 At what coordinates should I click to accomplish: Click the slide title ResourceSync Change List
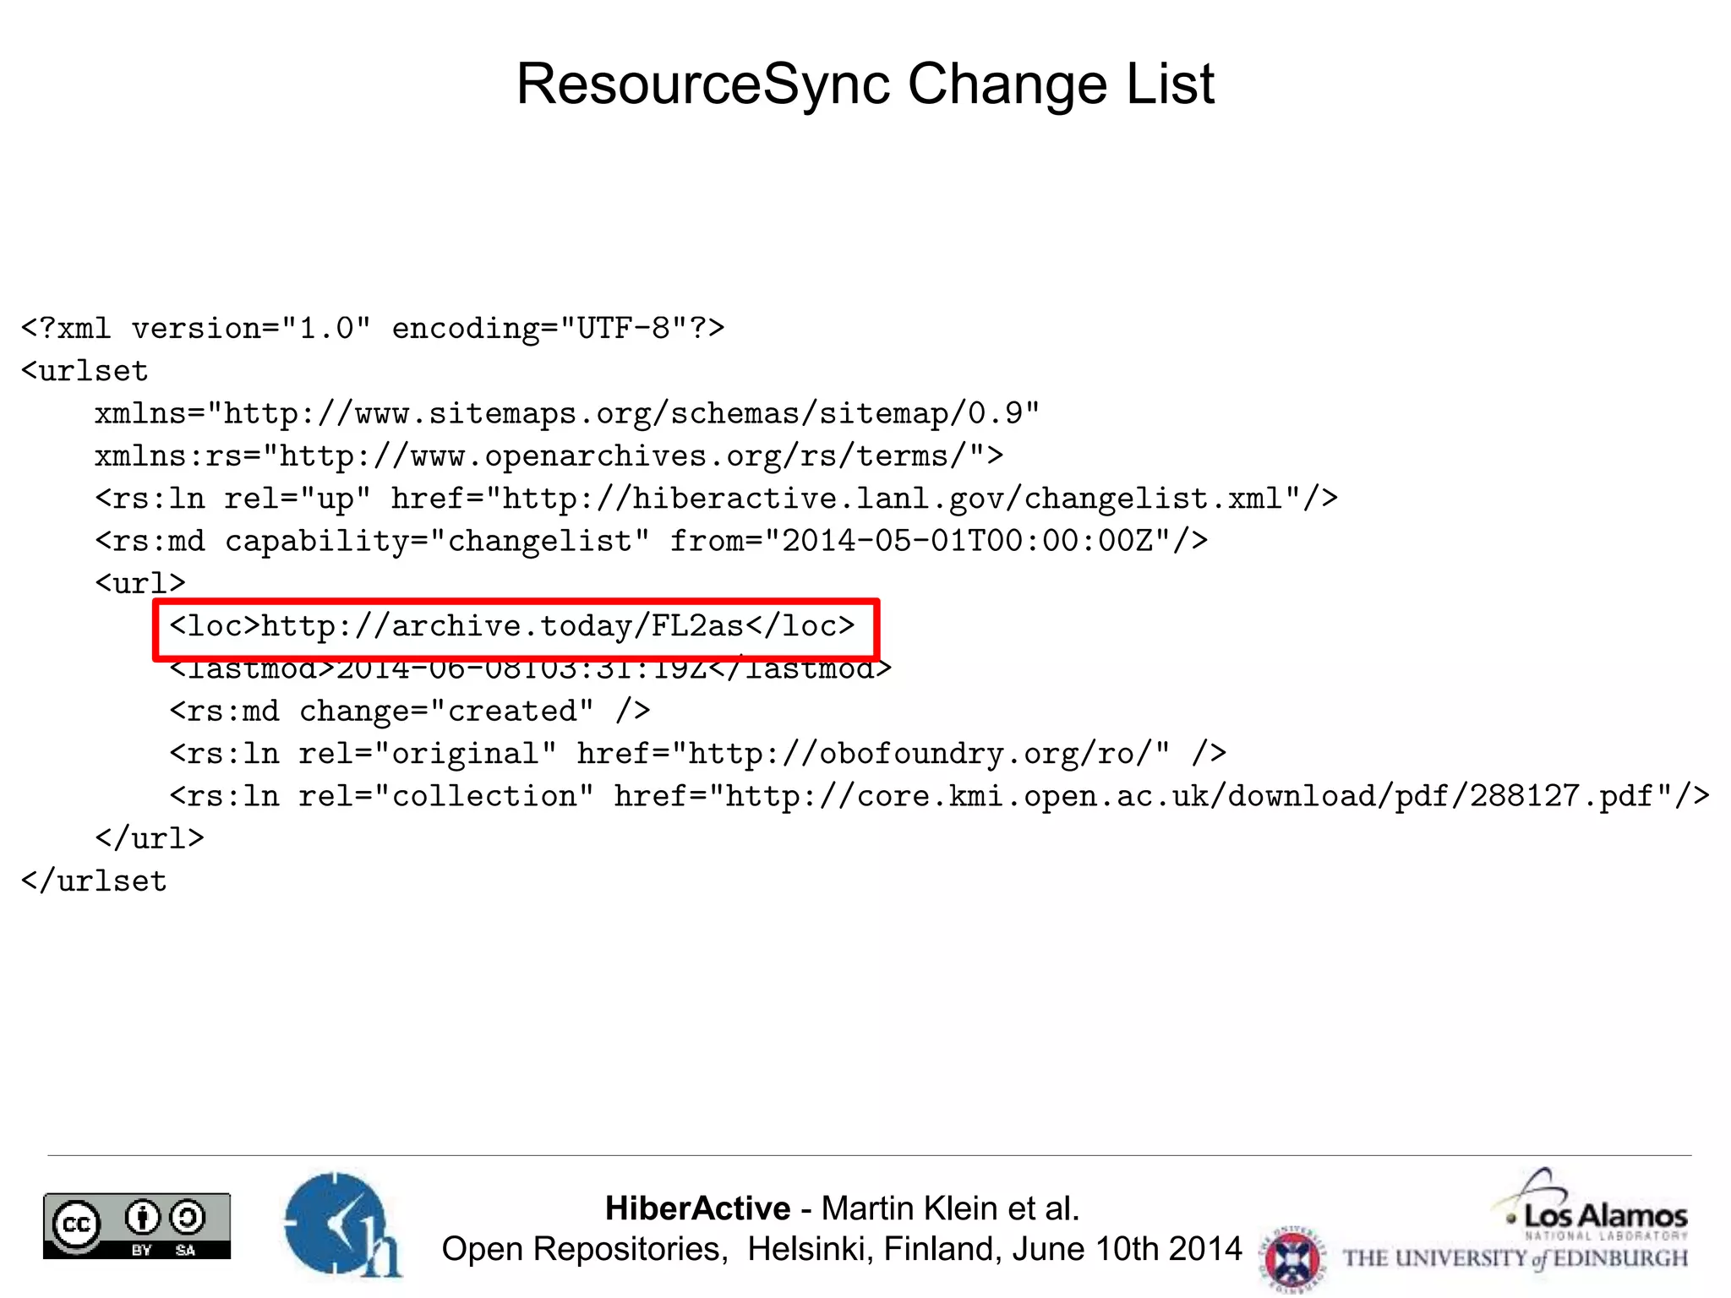pyautogui.click(x=865, y=84)
